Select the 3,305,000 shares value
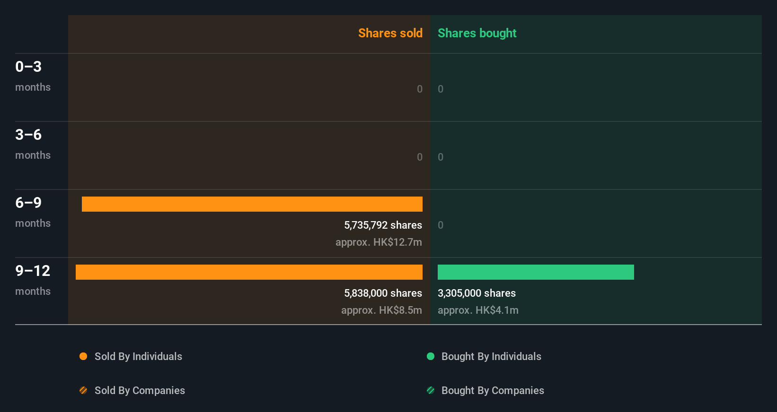The width and height of the screenshot is (777, 412). [x=477, y=293]
